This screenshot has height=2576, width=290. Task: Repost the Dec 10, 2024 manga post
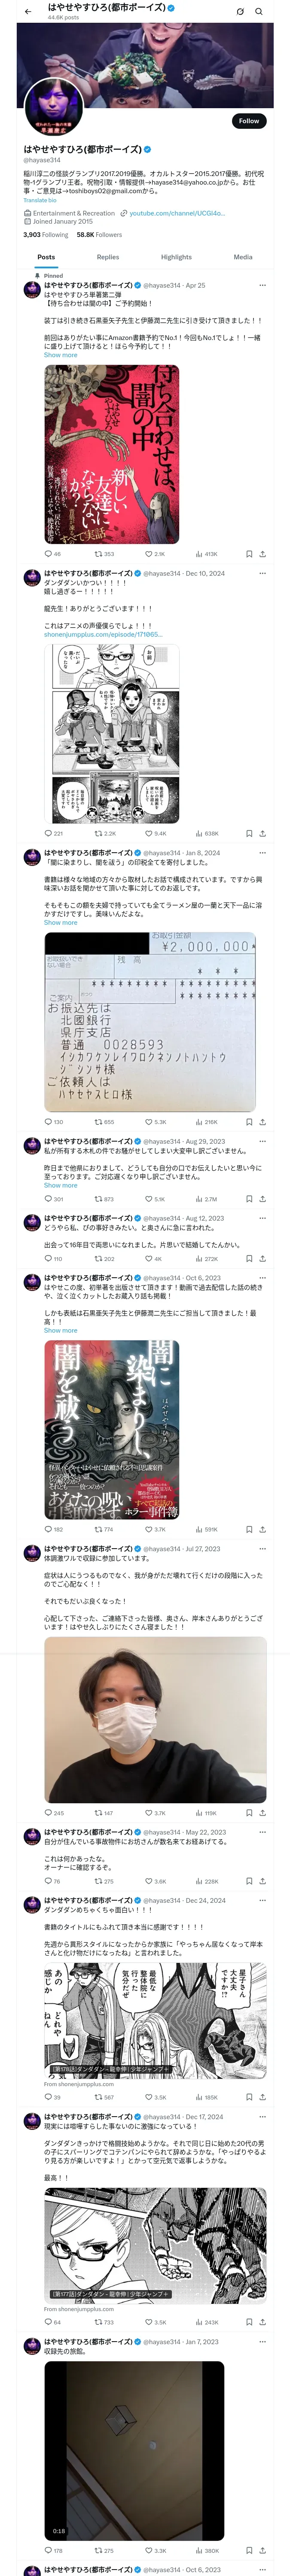105,833
